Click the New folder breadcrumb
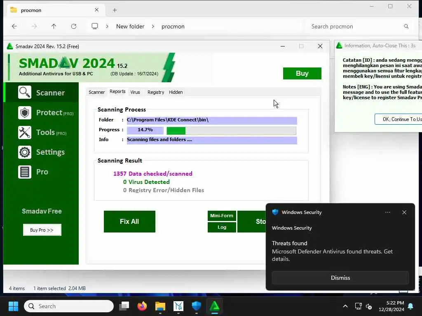 click(x=130, y=26)
